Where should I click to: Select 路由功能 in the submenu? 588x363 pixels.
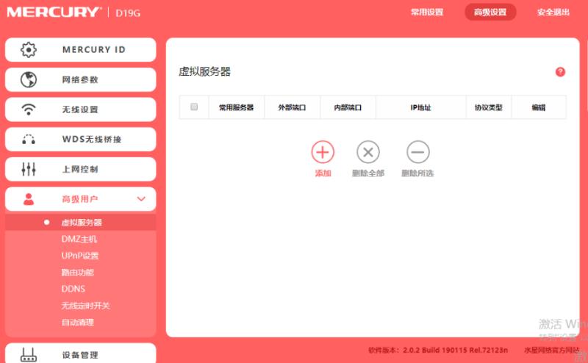click(x=78, y=272)
